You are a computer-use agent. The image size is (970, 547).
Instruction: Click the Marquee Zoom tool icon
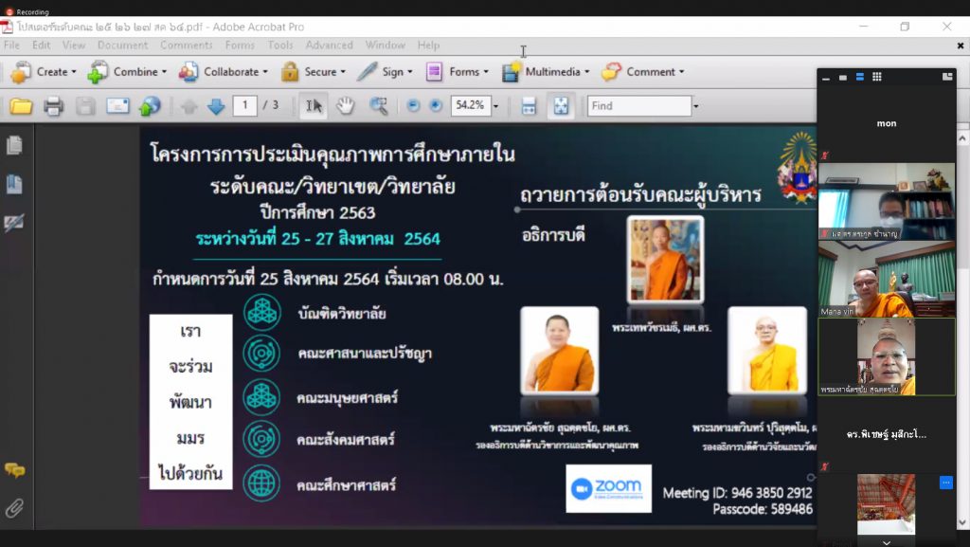pyautogui.click(x=378, y=106)
